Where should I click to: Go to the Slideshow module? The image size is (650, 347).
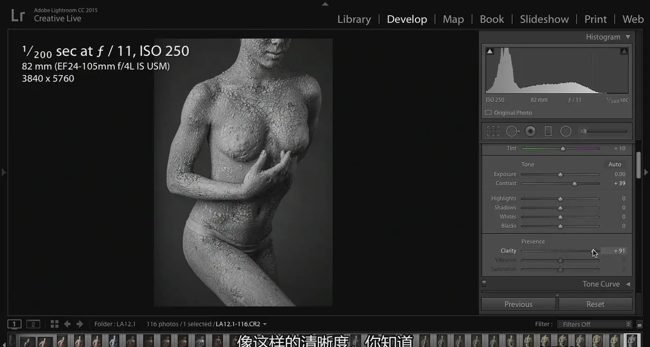point(544,19)
